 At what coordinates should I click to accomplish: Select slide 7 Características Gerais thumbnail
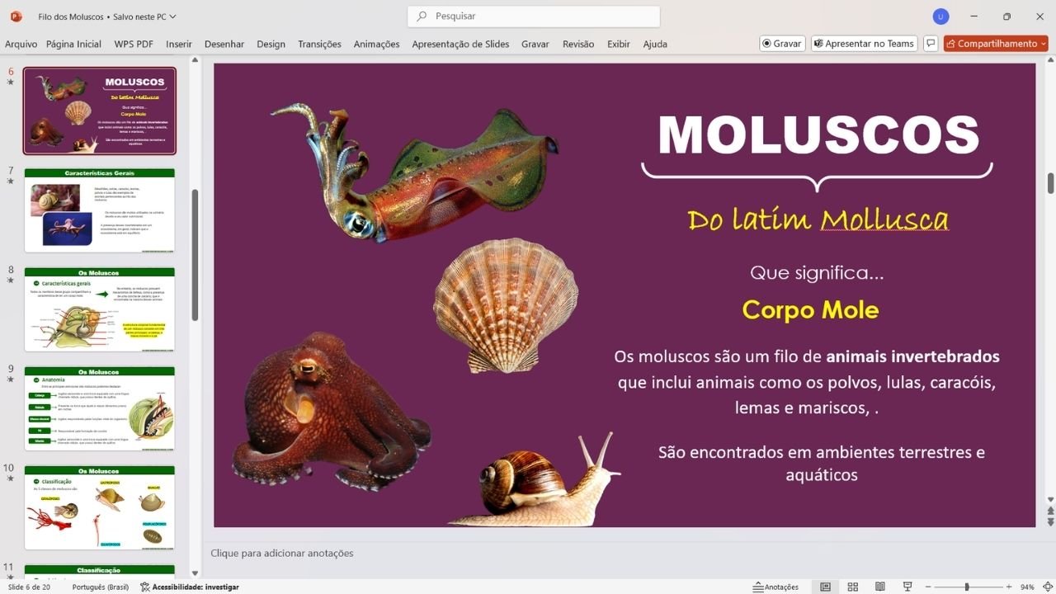pos(99,210)
